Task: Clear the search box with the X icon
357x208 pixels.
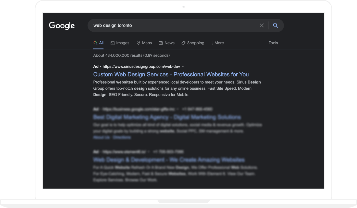Action: pyautogui.click(x=262, y=26)
